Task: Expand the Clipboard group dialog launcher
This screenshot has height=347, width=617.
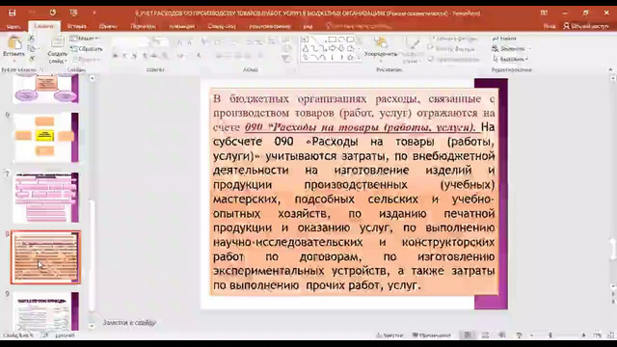Action: pyautogui.click(x=41, y=69)
